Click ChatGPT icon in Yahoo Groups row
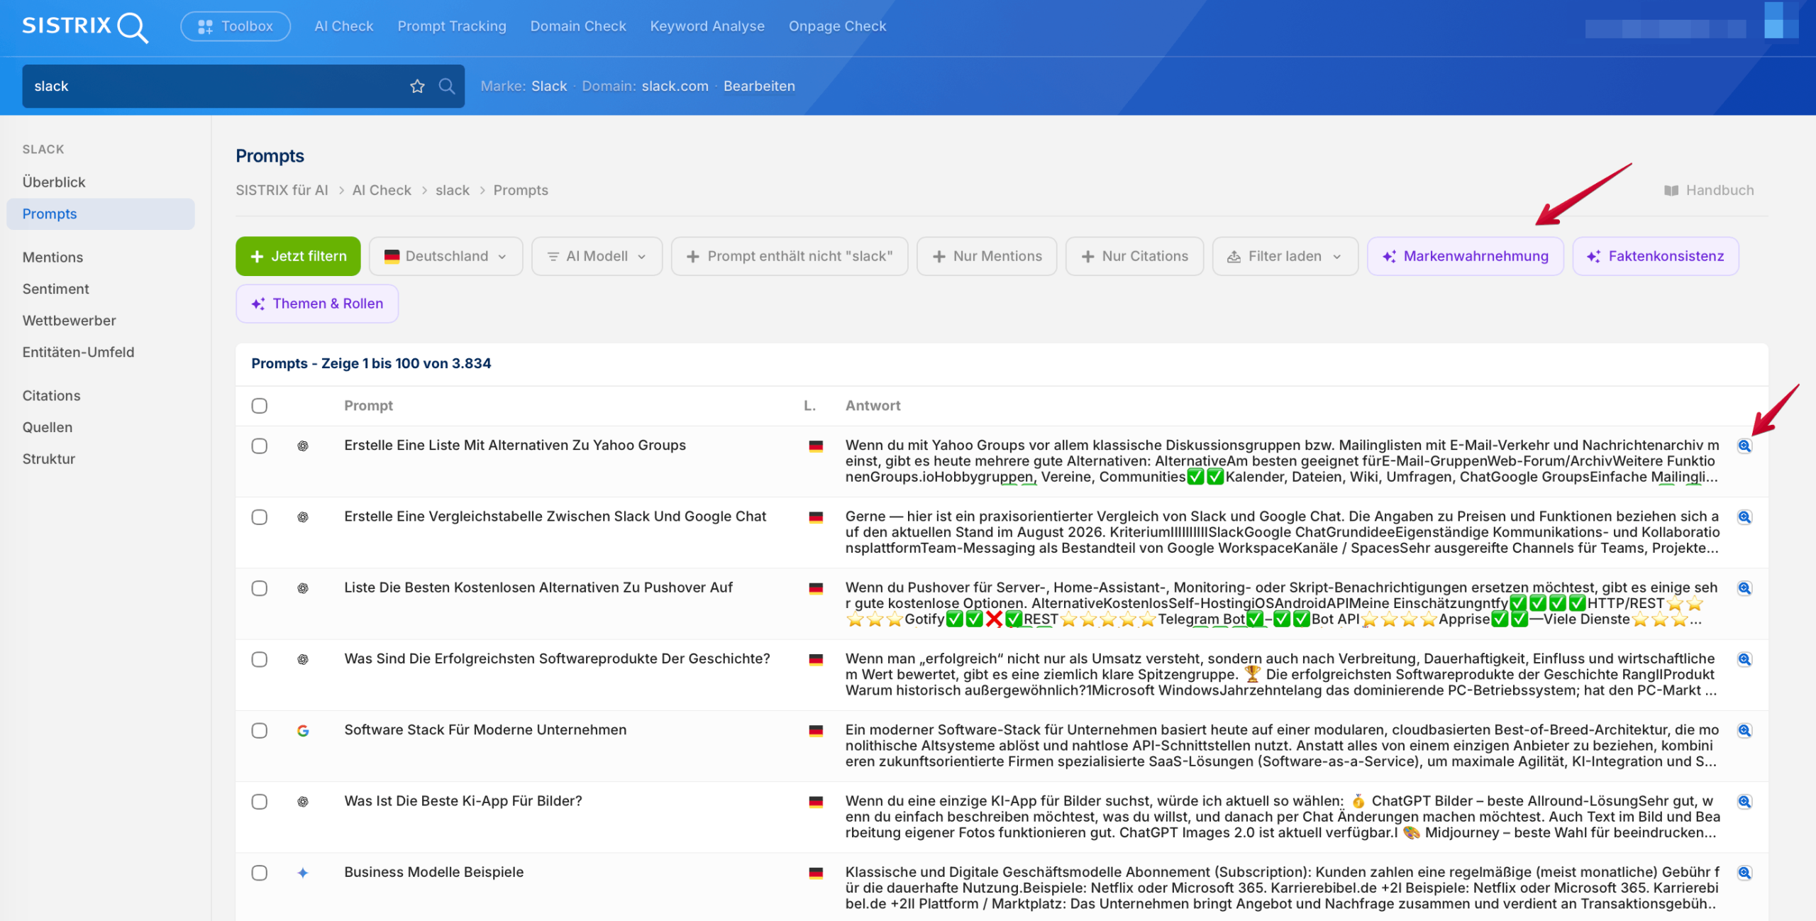1816x921 pixels. pyautogui.click(x=303, y=446)
